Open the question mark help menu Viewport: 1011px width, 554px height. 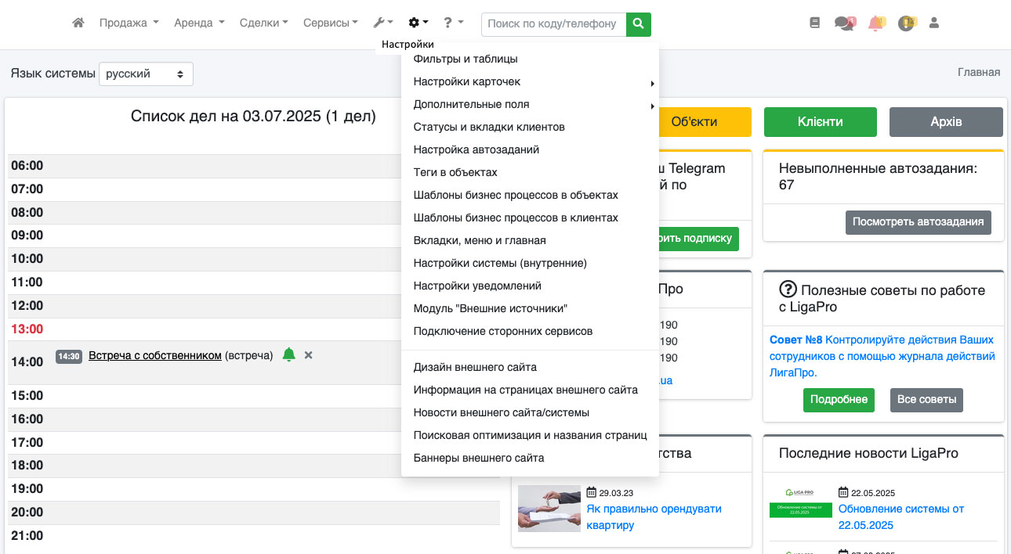[x=453, y=23]
